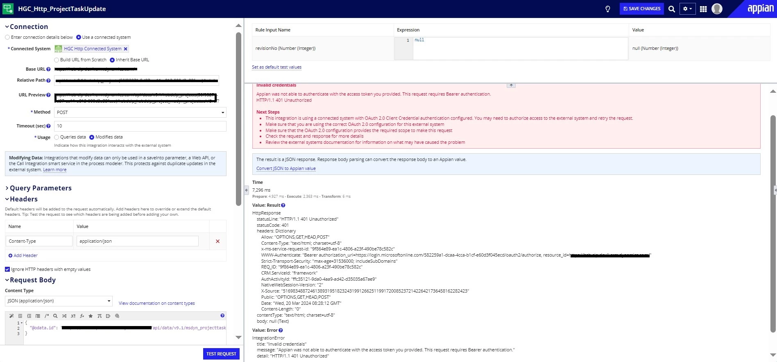Collapse left pane with divider arrow
Viewport: 777px width, 362px height.
click(247, 190)
